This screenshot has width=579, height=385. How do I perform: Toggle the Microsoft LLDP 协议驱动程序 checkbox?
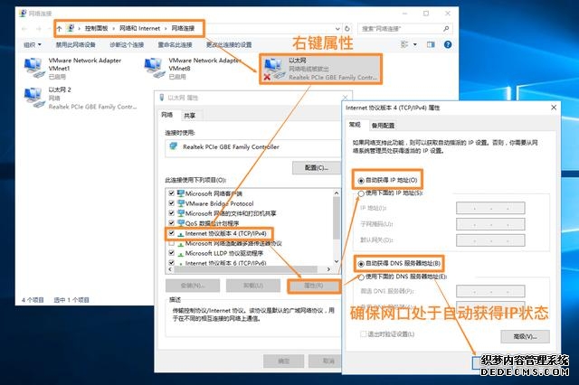click(x=171, y=253)
